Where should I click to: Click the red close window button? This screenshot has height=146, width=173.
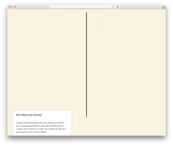pyautogui.click(x=10, y=7)
